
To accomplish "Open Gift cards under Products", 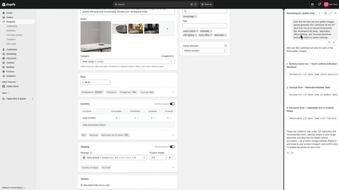I will pos(11,44).
